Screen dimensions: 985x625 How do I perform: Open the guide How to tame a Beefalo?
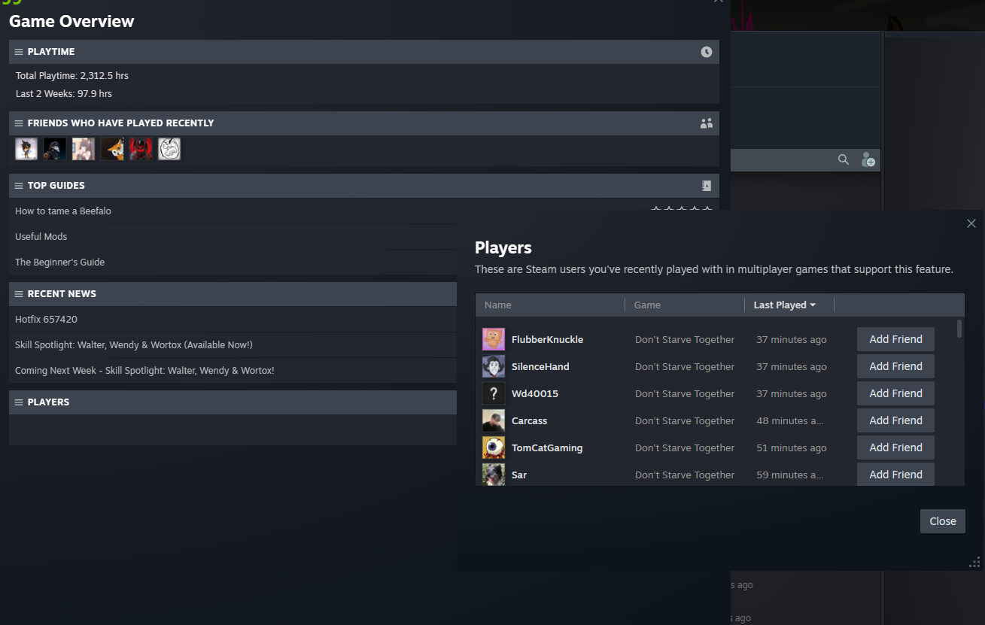(x=63, y=211)
